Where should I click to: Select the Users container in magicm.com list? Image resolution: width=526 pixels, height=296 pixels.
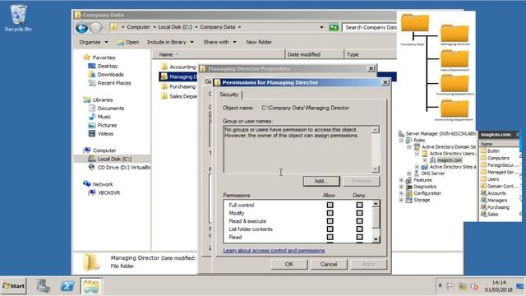point(493,179)
